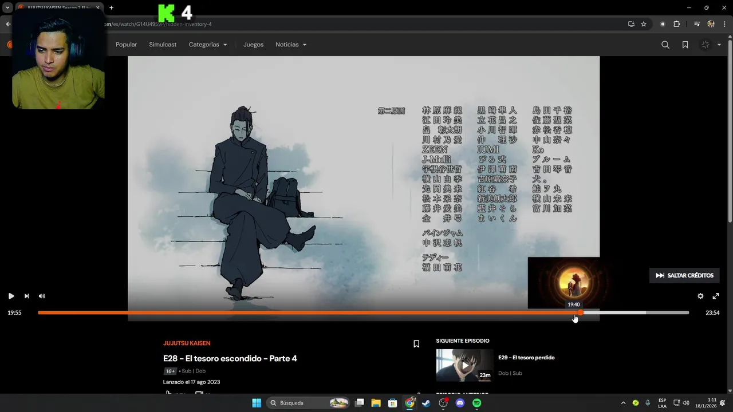
Task: Open File Explorer from taskbar
Action: [x=376, y=403]
